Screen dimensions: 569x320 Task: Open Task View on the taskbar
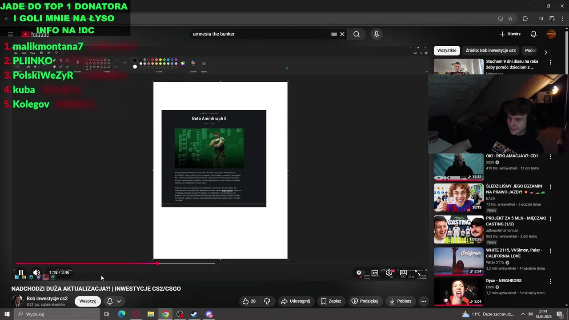[107, 314]
